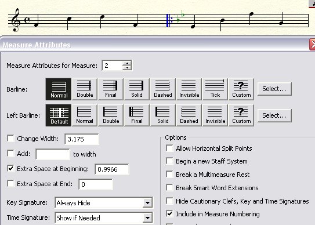Click Select button beside Barline row
Viewport: 315px width, 225px height.
pos(274,89)
